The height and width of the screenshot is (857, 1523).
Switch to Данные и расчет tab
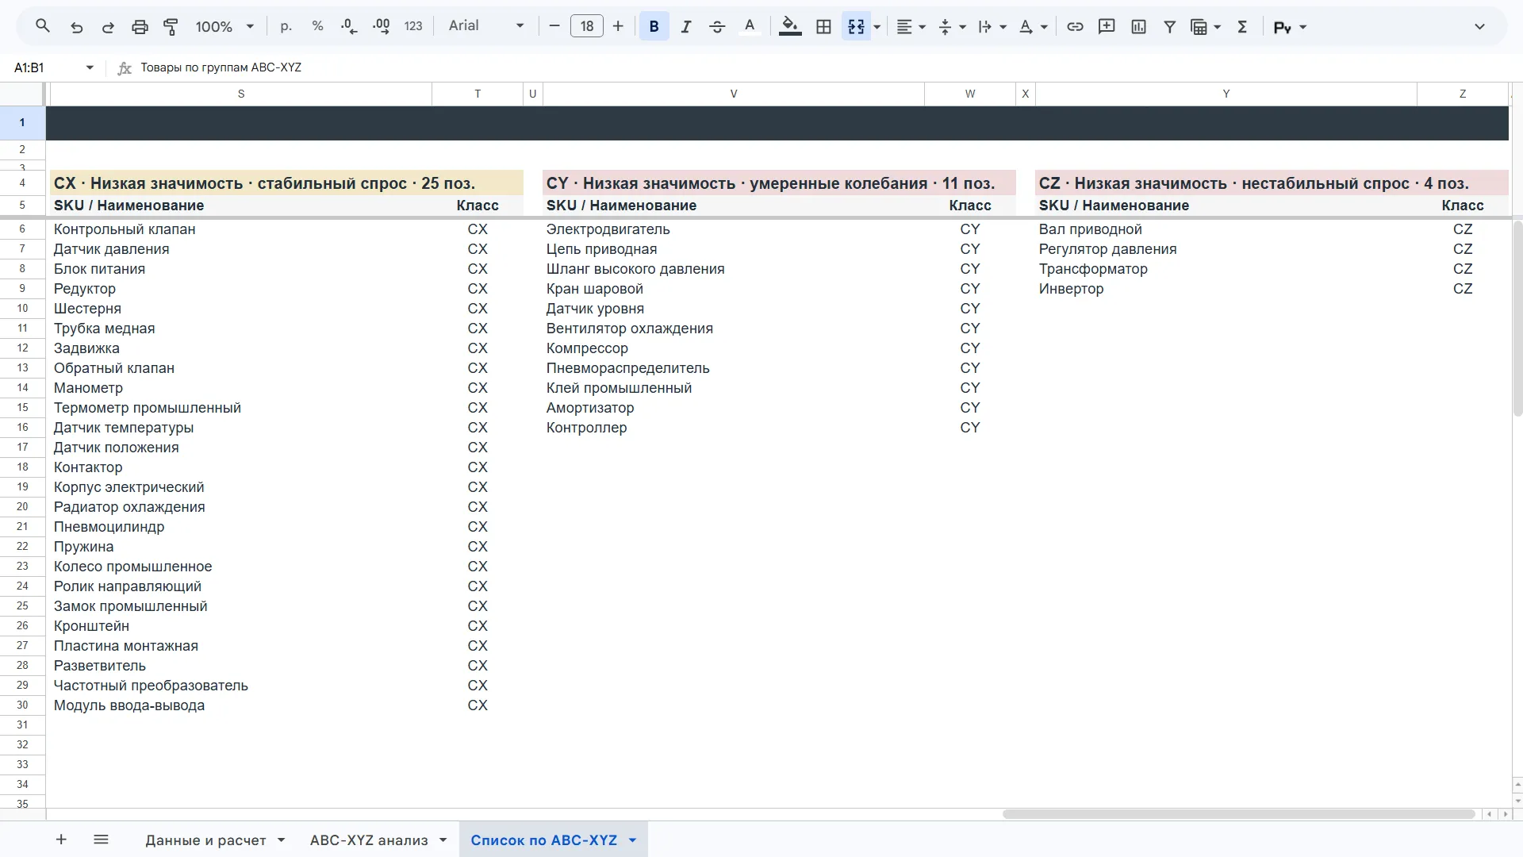205,840
